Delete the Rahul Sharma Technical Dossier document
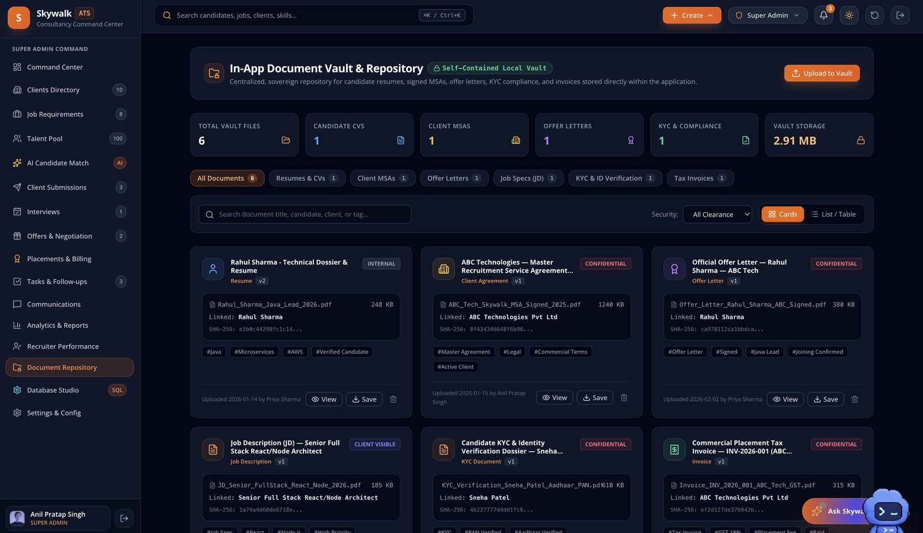 393,399
